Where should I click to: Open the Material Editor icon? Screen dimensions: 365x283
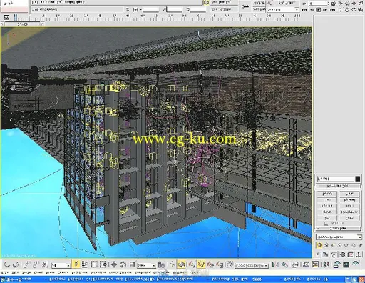327,264
